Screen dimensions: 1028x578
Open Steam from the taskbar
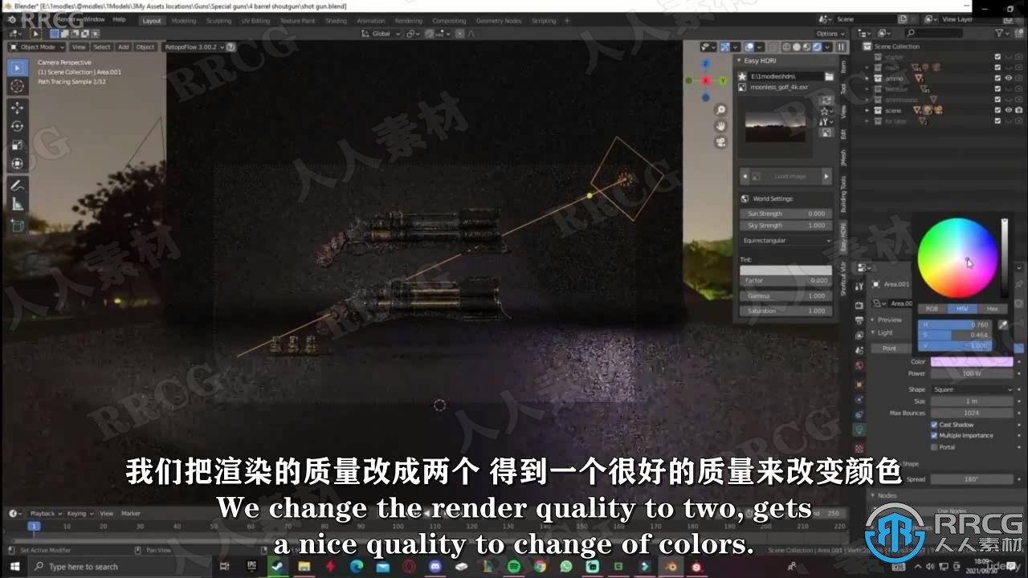(278, 566)
